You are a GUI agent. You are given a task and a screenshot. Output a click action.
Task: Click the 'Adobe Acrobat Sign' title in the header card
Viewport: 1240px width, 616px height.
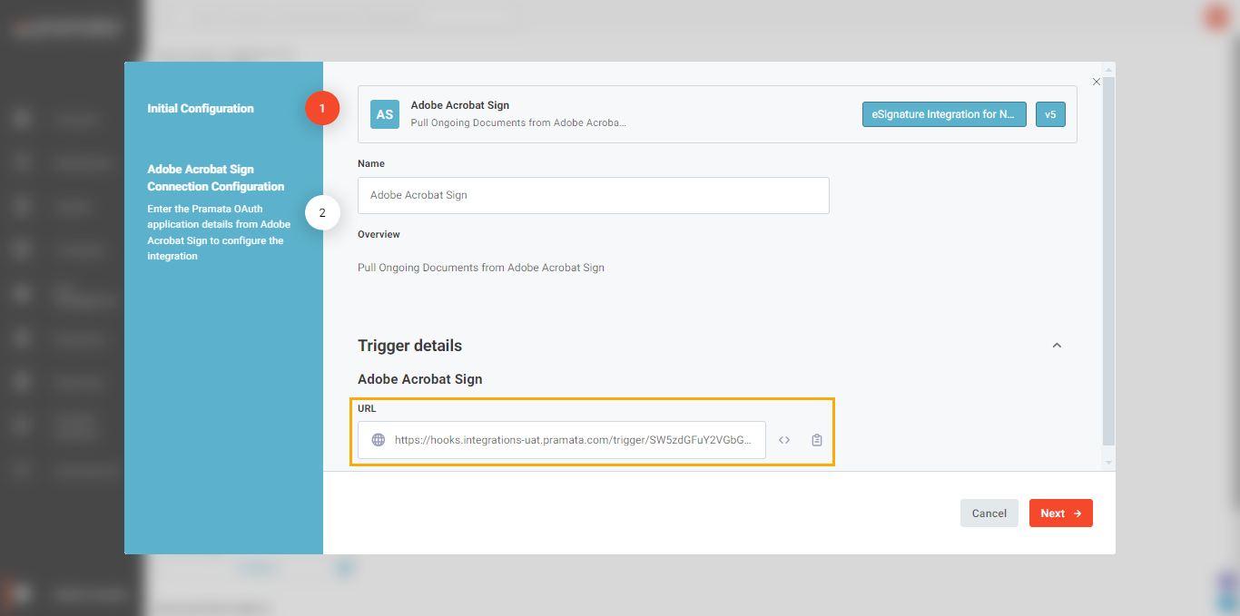click(460, 105)
